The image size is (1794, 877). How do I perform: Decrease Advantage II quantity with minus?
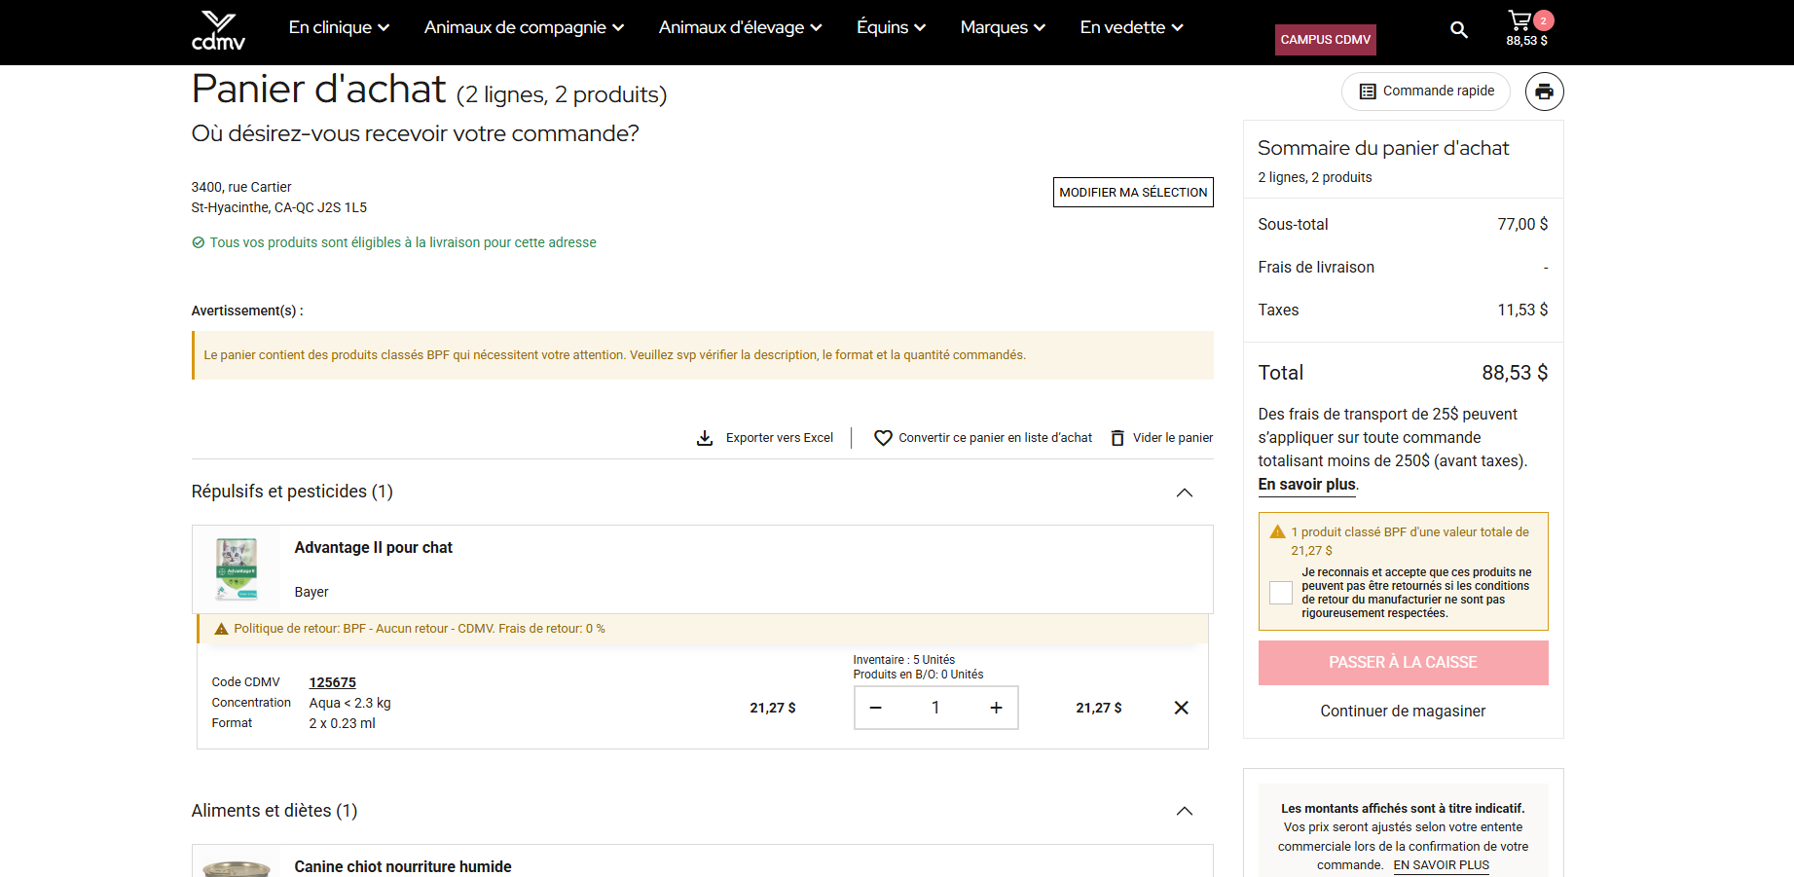tap(875, 708)
